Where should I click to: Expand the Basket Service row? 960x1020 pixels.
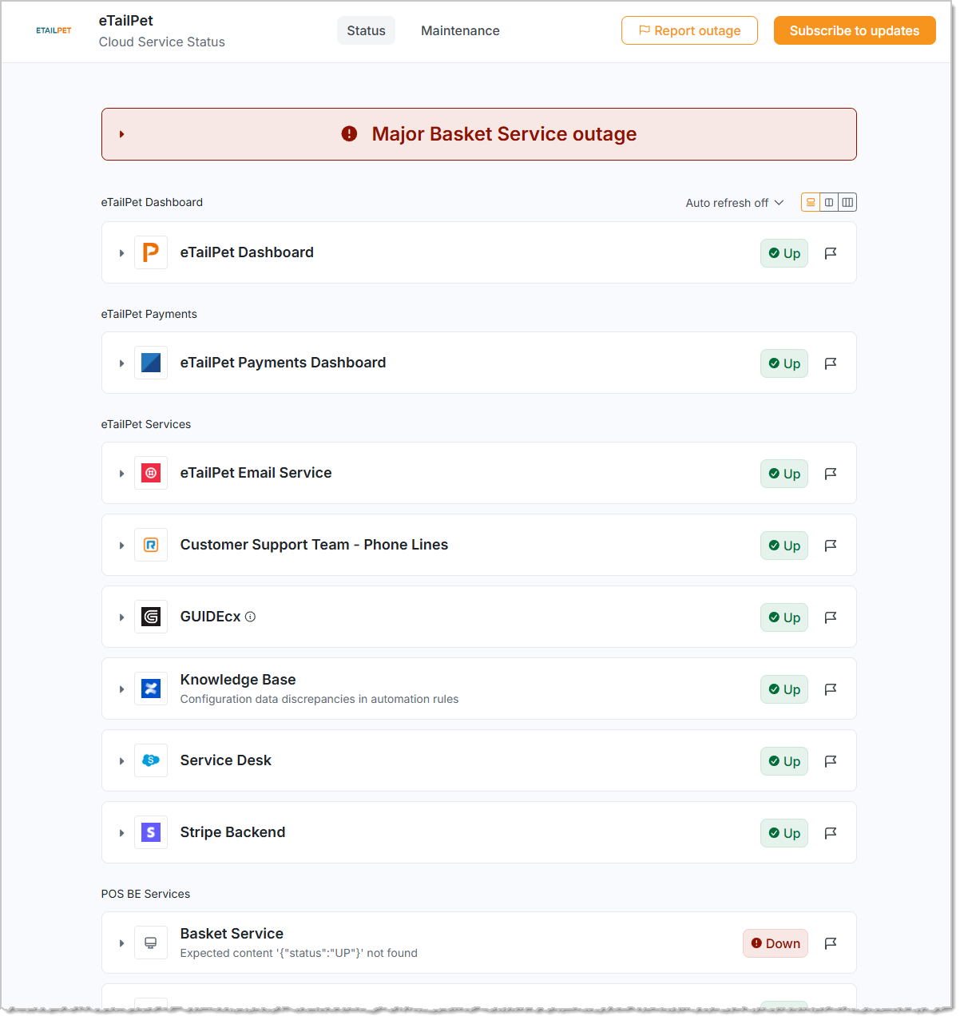121,943
